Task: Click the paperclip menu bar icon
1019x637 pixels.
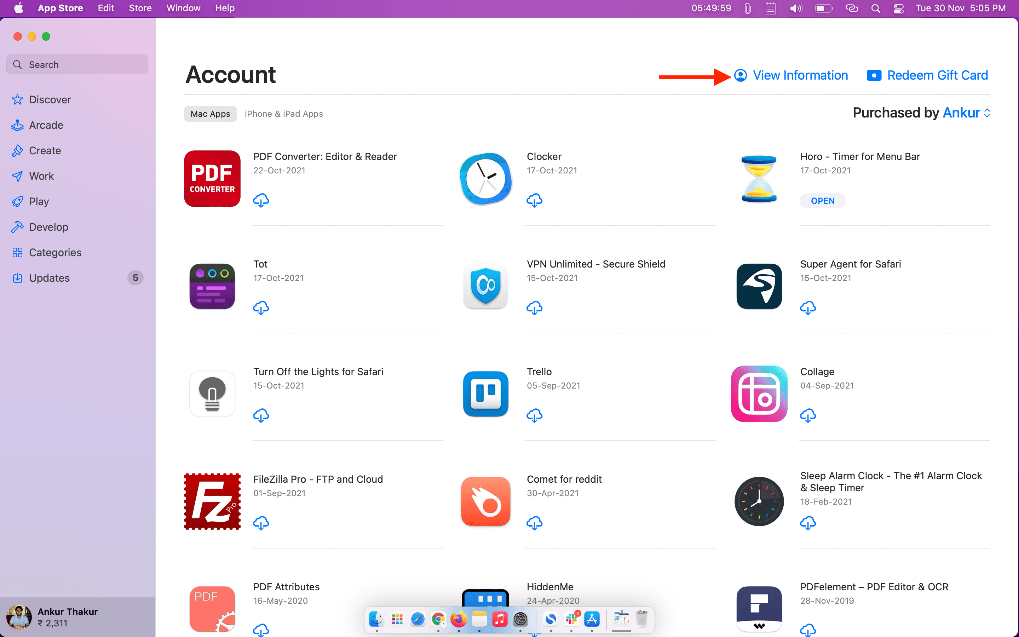Action: [x=747, y=8]
